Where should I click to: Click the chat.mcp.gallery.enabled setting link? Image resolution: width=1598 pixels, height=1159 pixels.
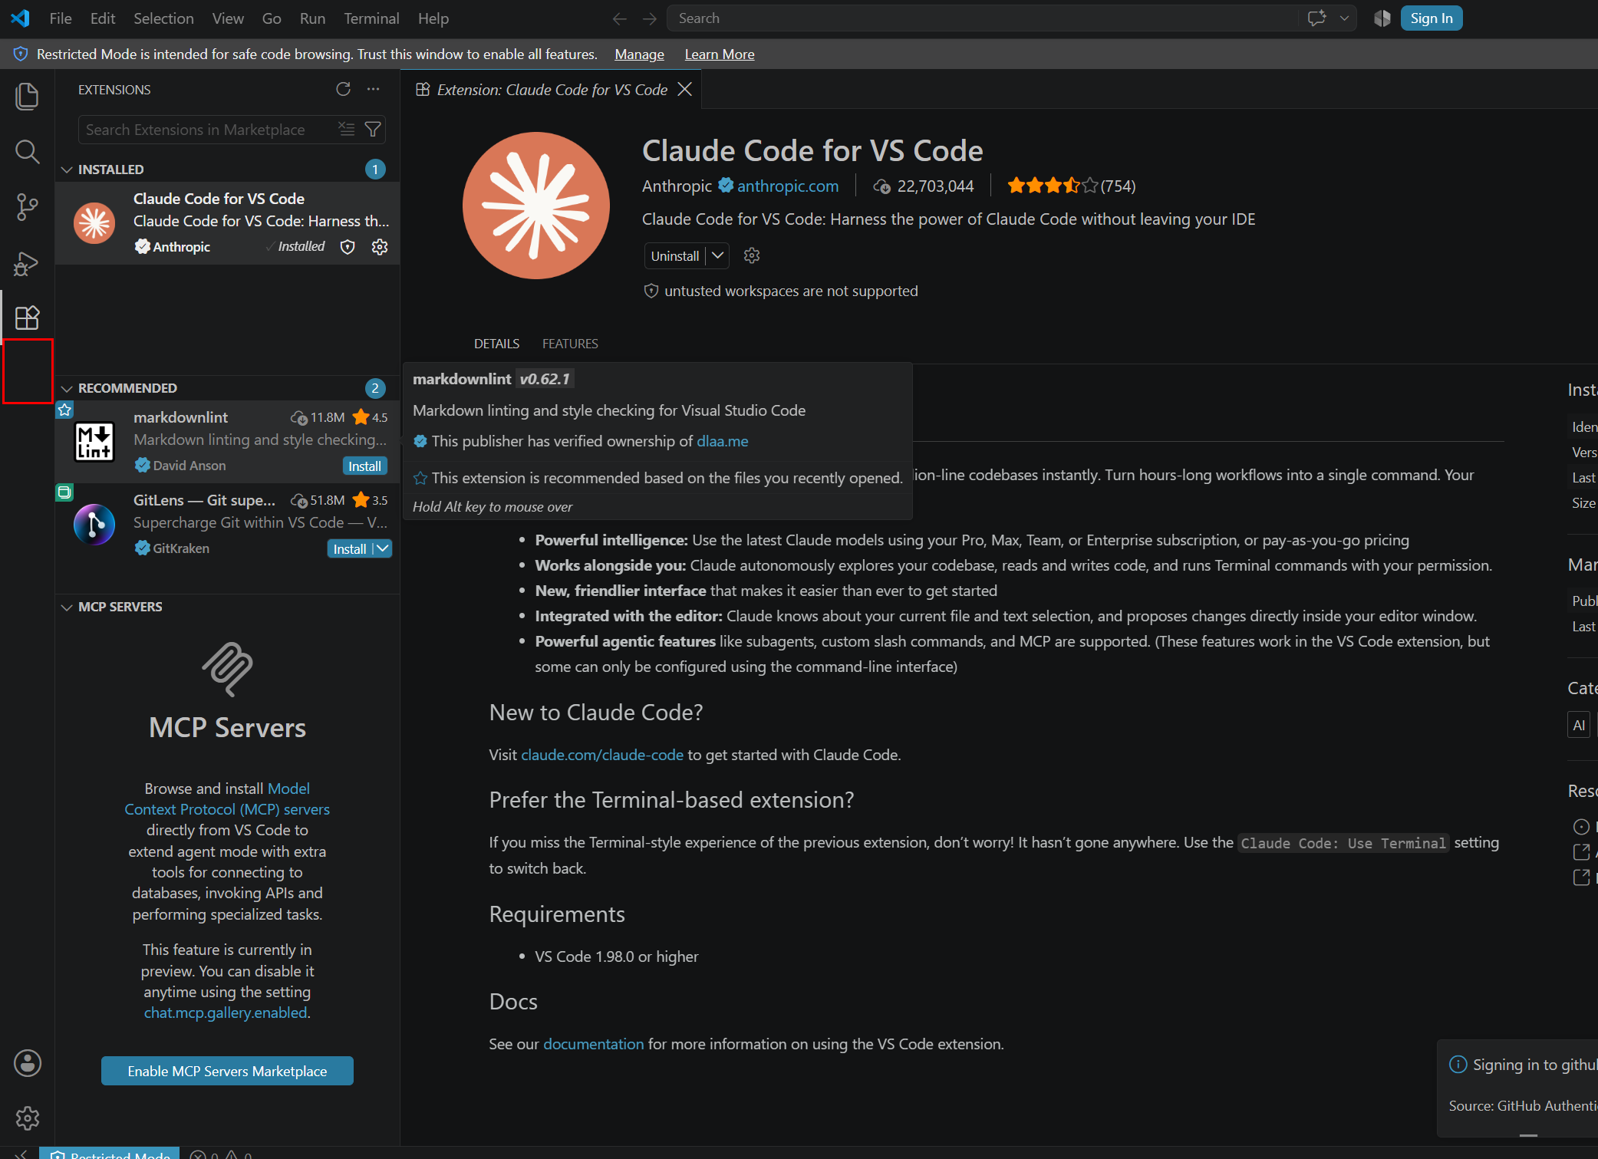pos(226,1012)
